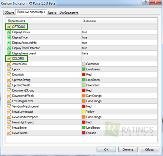Select the VeryLowMarginLevel variable name

(25, 106)
